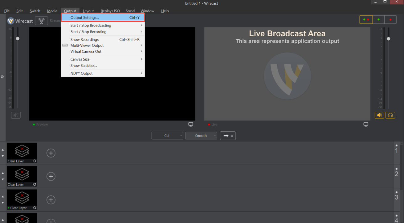This screenshot has width=404, height=223.
Task: Select the dual Preview/Live layout view
Action: (366, 19)
